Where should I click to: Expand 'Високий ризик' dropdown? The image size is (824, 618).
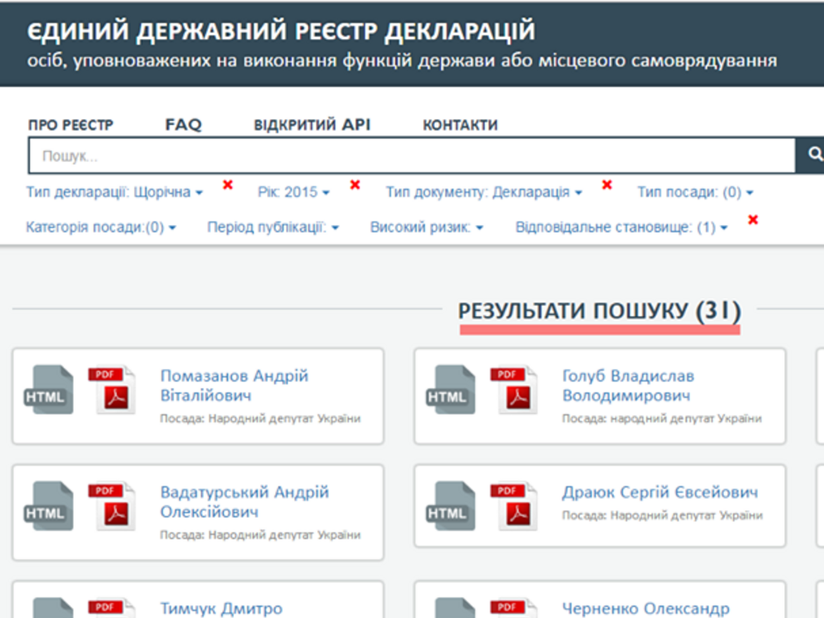tap(427, 227)
